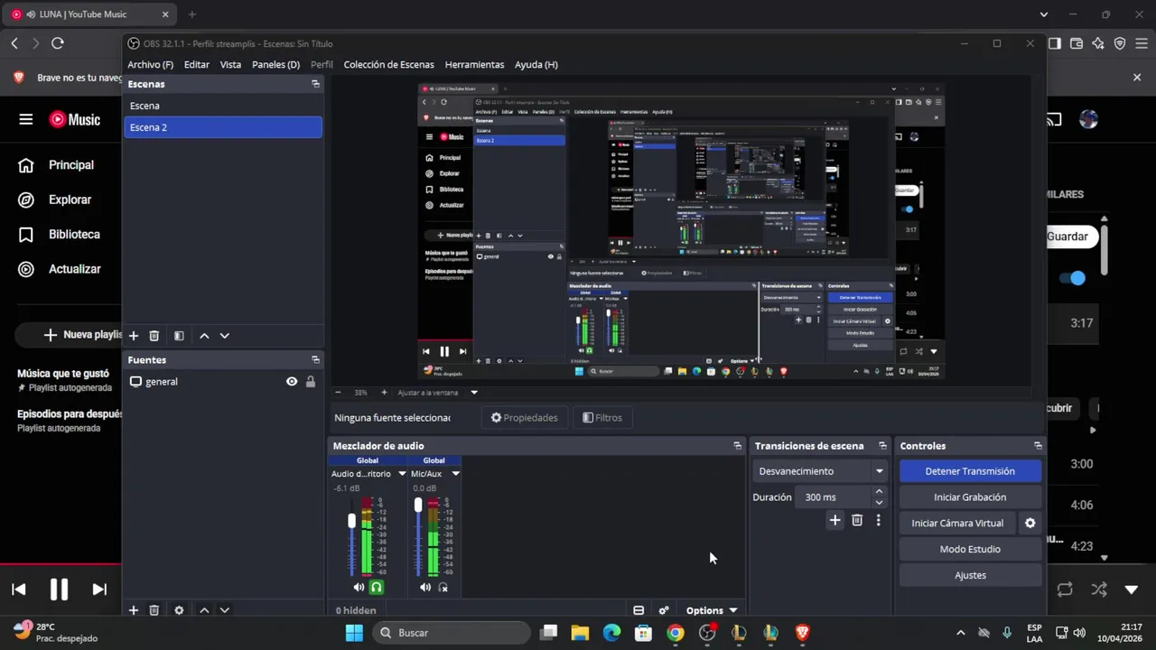
Task: Zoom out the preview with minus icon
Action: (338, 393)
